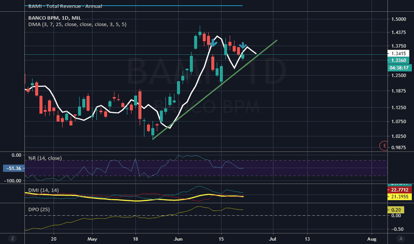Select the %R (14, close) indicator label
The image size is (414, 244).
[45, 158]
